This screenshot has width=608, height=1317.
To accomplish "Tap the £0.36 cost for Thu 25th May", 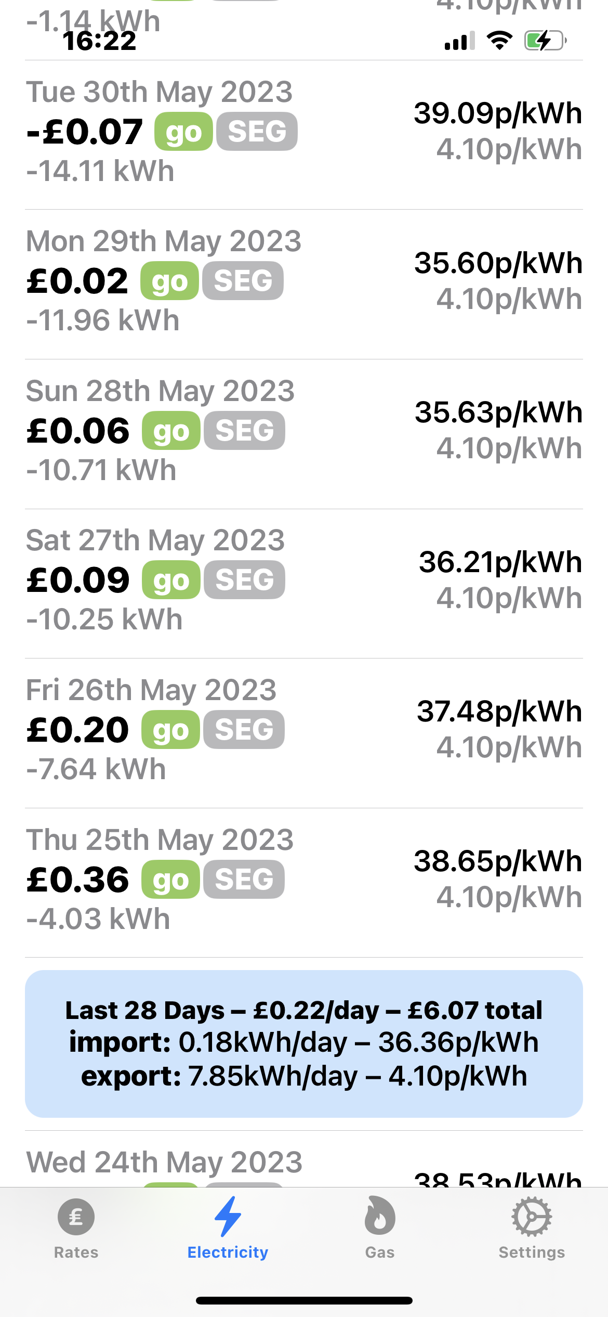I will coord(78,880).
